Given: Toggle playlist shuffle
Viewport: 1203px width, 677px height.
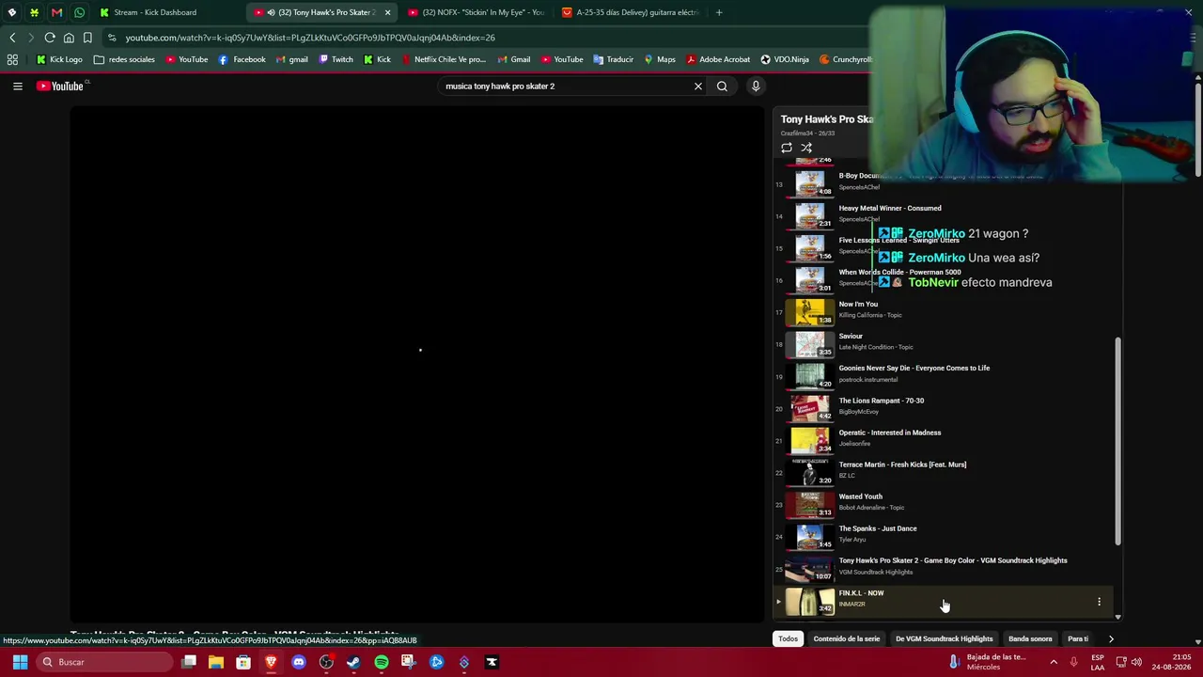Looking at the screenshot, I should coord(806,148).
